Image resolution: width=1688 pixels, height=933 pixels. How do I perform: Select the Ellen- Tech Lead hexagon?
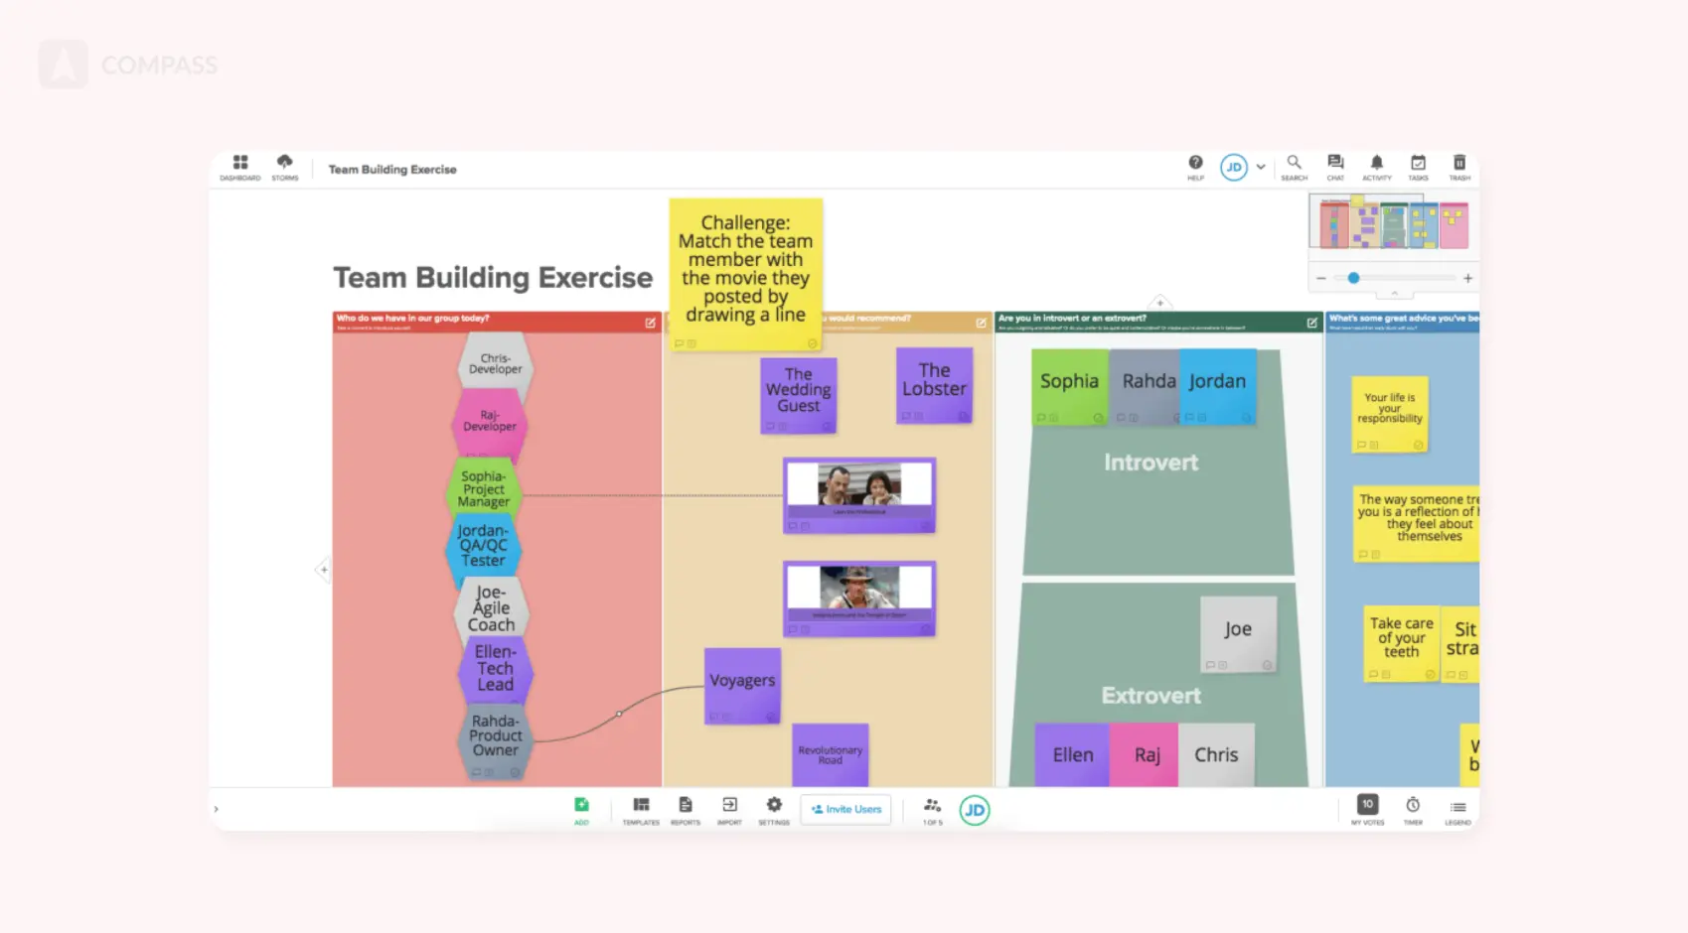495,668
